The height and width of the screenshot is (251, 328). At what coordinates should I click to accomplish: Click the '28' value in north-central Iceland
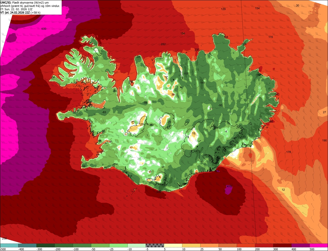click(173, 94)
